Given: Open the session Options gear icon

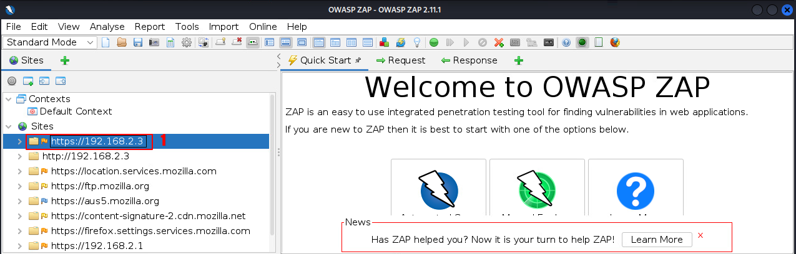Looking at the screenshot, I should [x=186, y=42].
